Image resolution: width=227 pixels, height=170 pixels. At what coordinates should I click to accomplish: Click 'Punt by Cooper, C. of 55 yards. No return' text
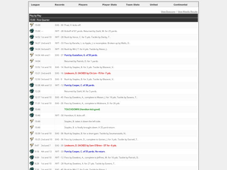tap(84, 152)
